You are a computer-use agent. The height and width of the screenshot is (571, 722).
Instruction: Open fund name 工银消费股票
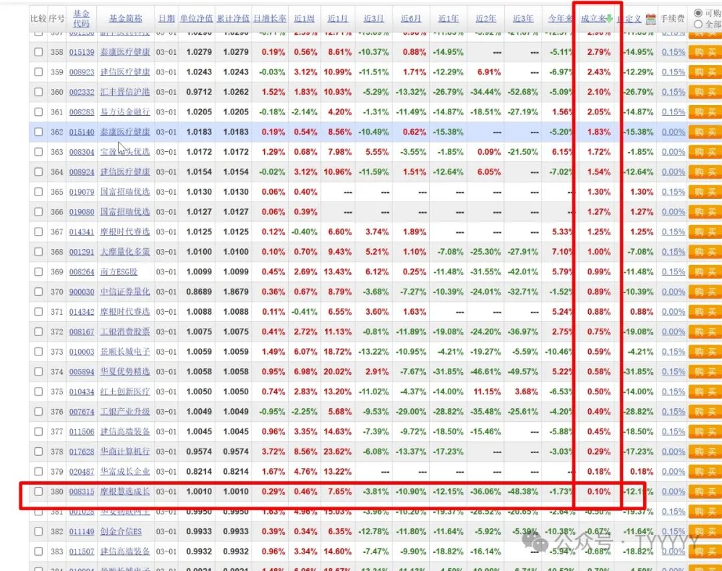[125, 331]
